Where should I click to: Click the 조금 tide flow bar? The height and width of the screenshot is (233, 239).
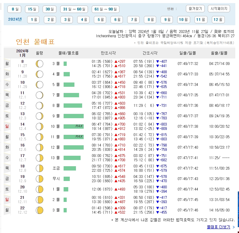click(70, 168)
